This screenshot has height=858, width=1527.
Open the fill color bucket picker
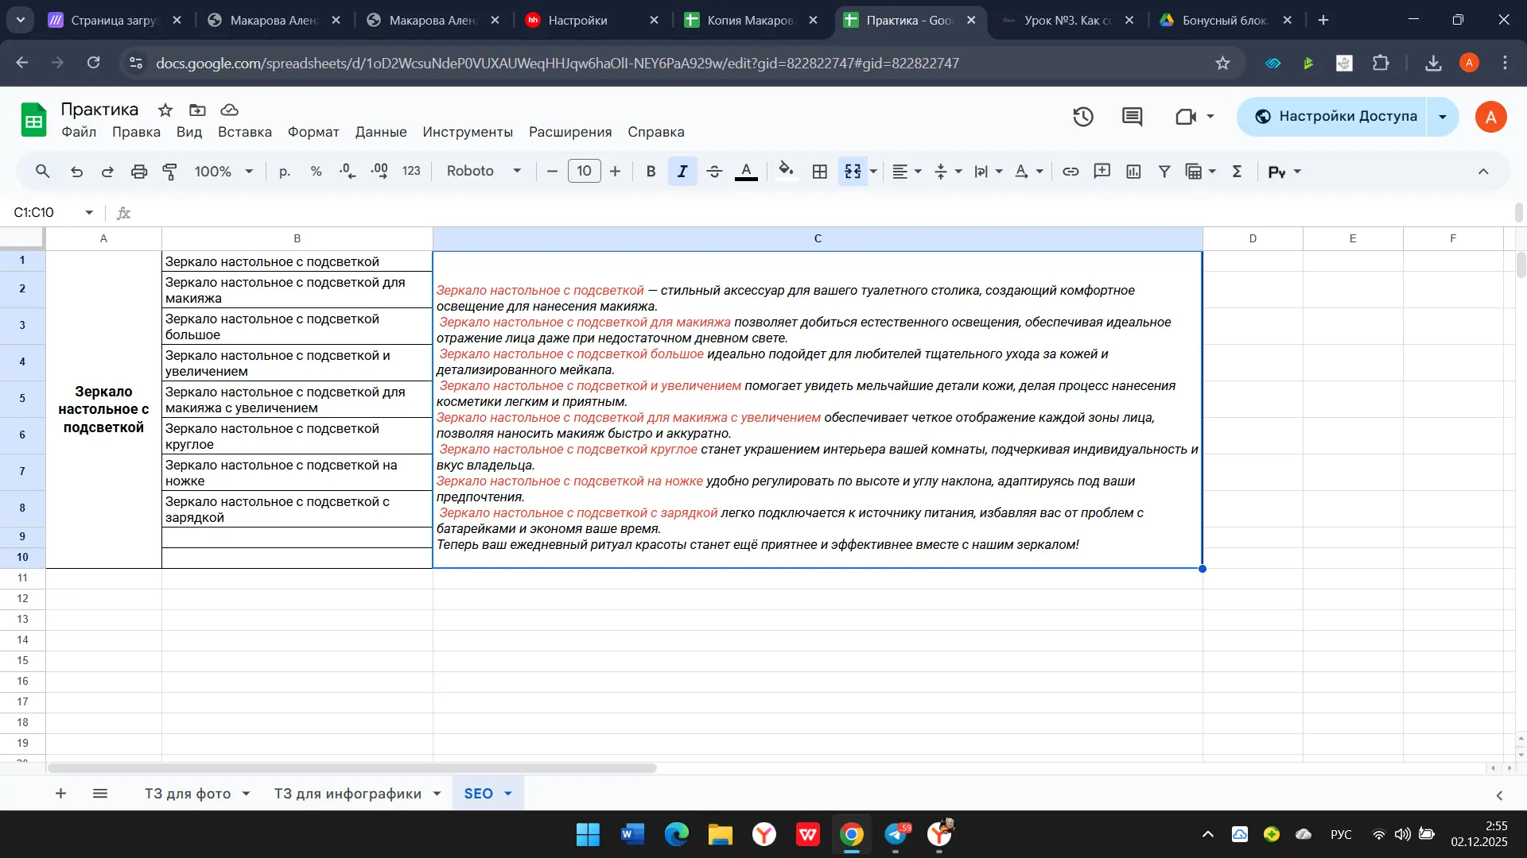(x=786, y=172)
